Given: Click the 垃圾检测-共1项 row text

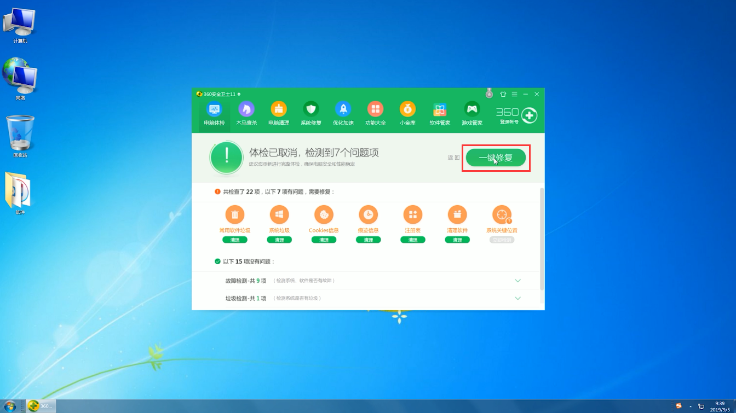Looking at the screenshot, I should pos(246,298).
